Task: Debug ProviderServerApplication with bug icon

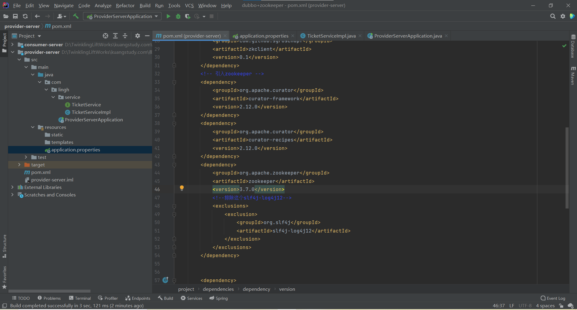Action: pyautogui.click(x=178, y=16)
